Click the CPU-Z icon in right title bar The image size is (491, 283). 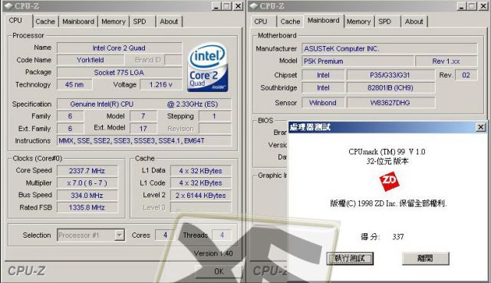[254, 6]
